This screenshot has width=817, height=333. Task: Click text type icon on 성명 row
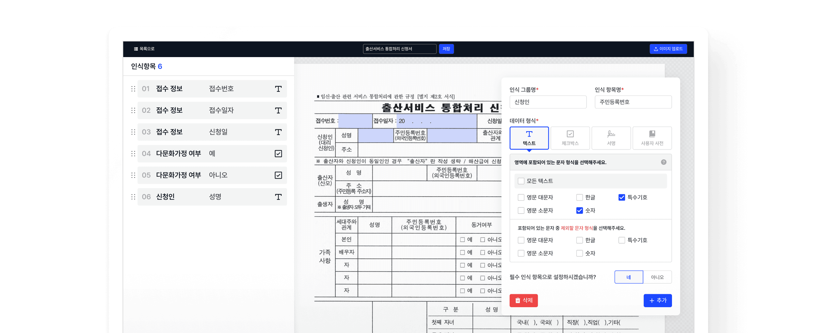pos(278,197)
